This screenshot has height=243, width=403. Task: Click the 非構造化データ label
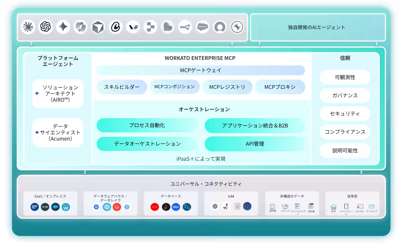(292, 196)
